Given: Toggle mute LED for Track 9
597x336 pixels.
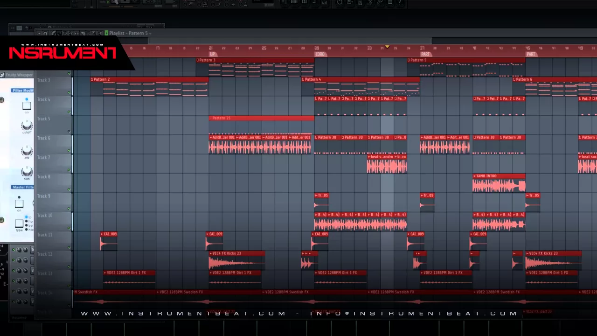Looking at the screenshot, I should click(69, 209).
